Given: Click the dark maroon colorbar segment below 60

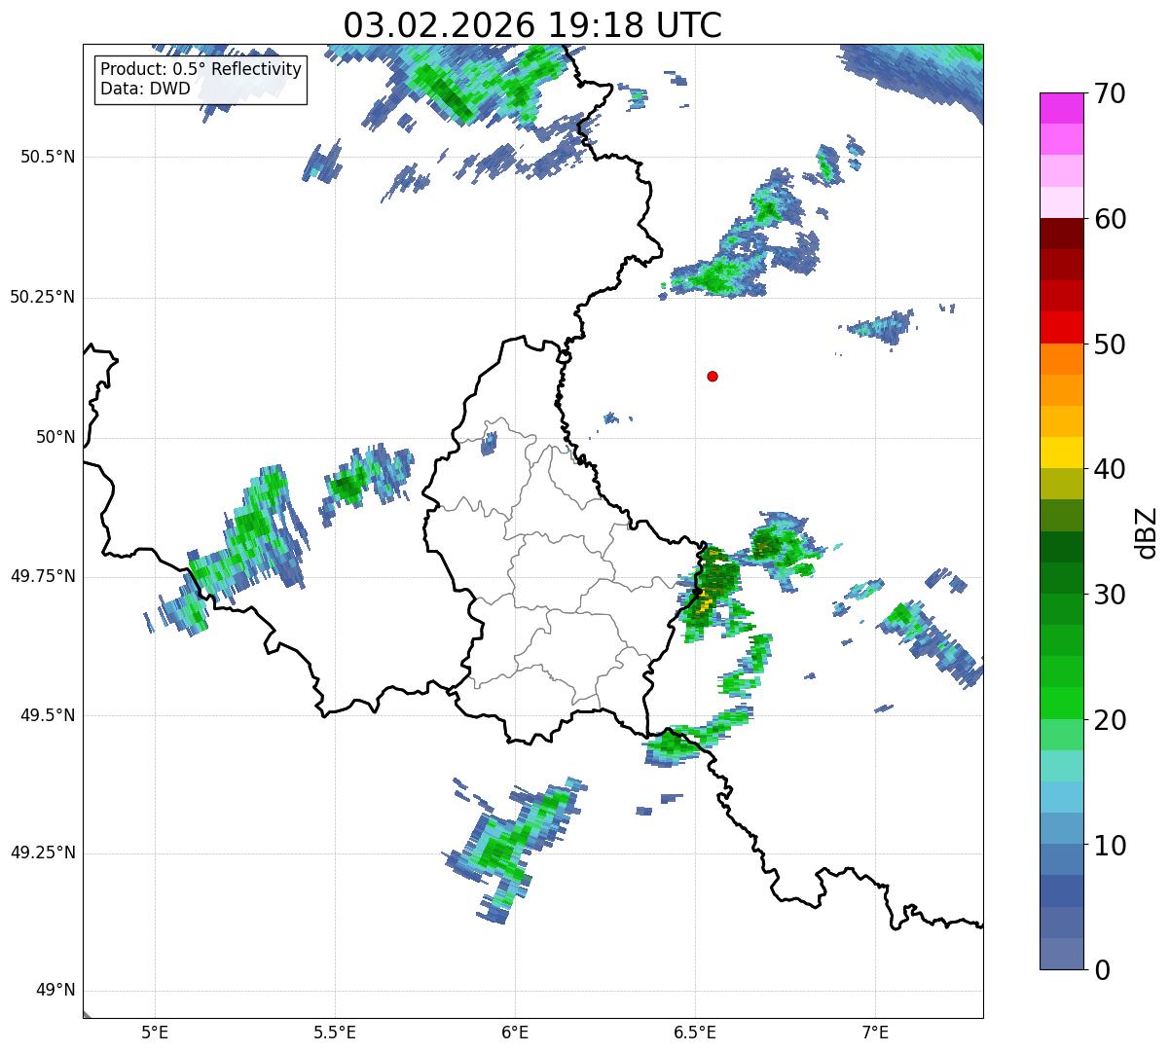Looking at the screenshot, I should [x=1062, y=234].
